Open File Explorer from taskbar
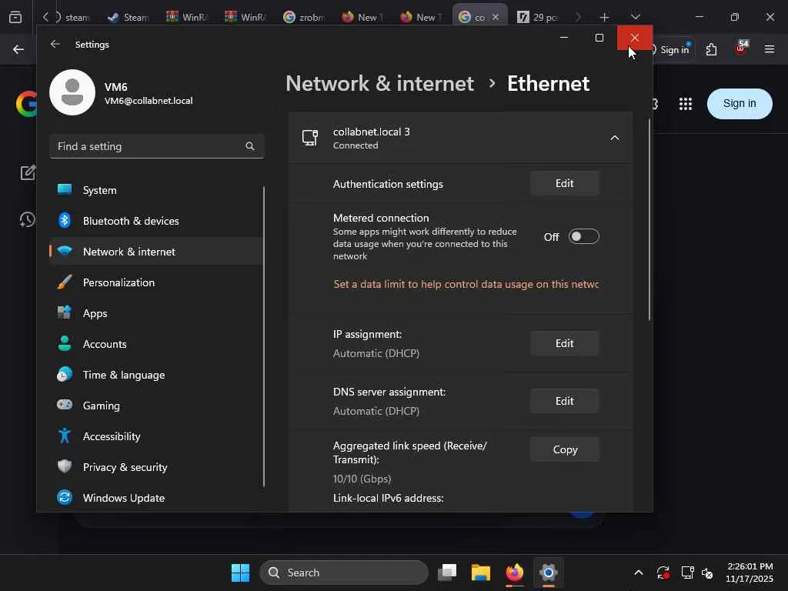Screen dimensions: 788x591 pos(481,573)
